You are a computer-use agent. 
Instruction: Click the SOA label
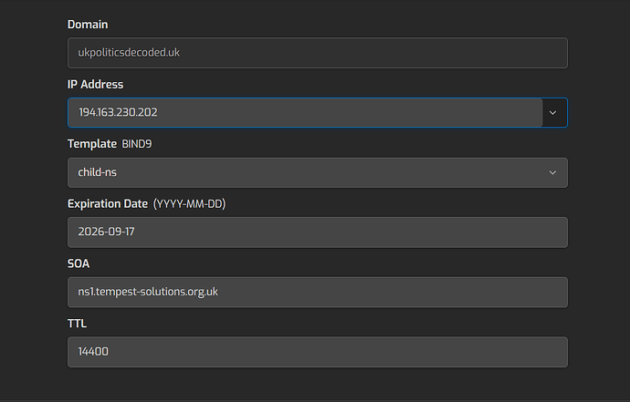[x=79, y=263]
